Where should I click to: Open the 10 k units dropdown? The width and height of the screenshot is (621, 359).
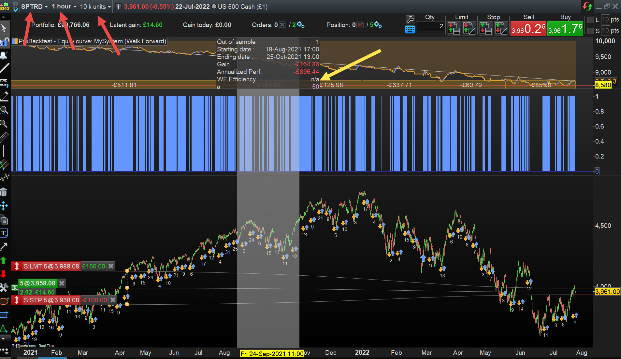click(95, 7)
